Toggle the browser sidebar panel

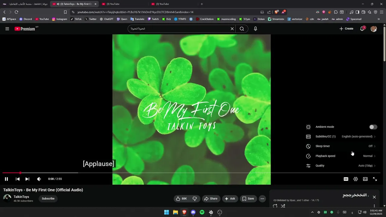[357, 12]
